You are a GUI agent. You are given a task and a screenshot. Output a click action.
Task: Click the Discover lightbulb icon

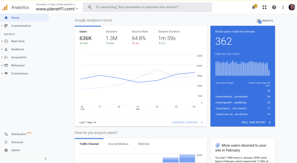coord(6,142)
